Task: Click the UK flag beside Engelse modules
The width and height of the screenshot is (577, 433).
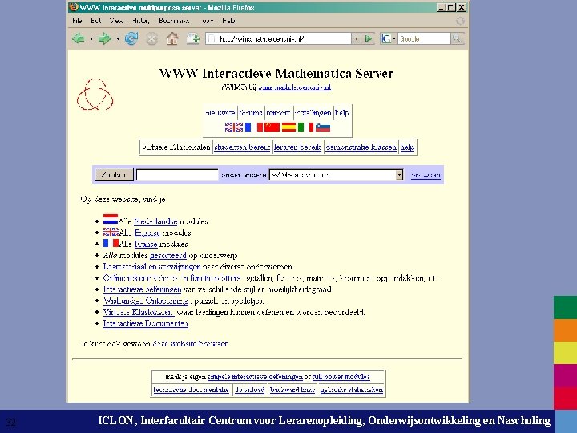Action: pyautogui.click(x=111, y=232)
